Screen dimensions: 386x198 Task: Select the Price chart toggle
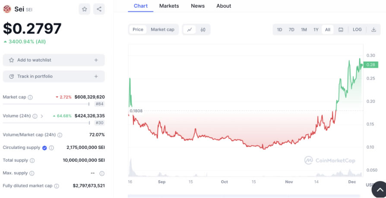point(138,30)
